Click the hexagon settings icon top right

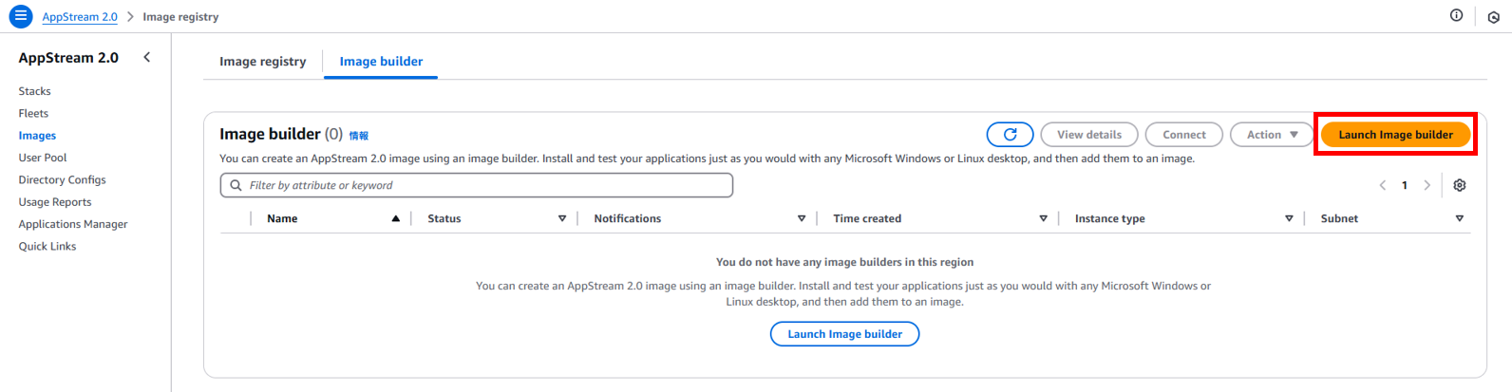[1493, 17]
